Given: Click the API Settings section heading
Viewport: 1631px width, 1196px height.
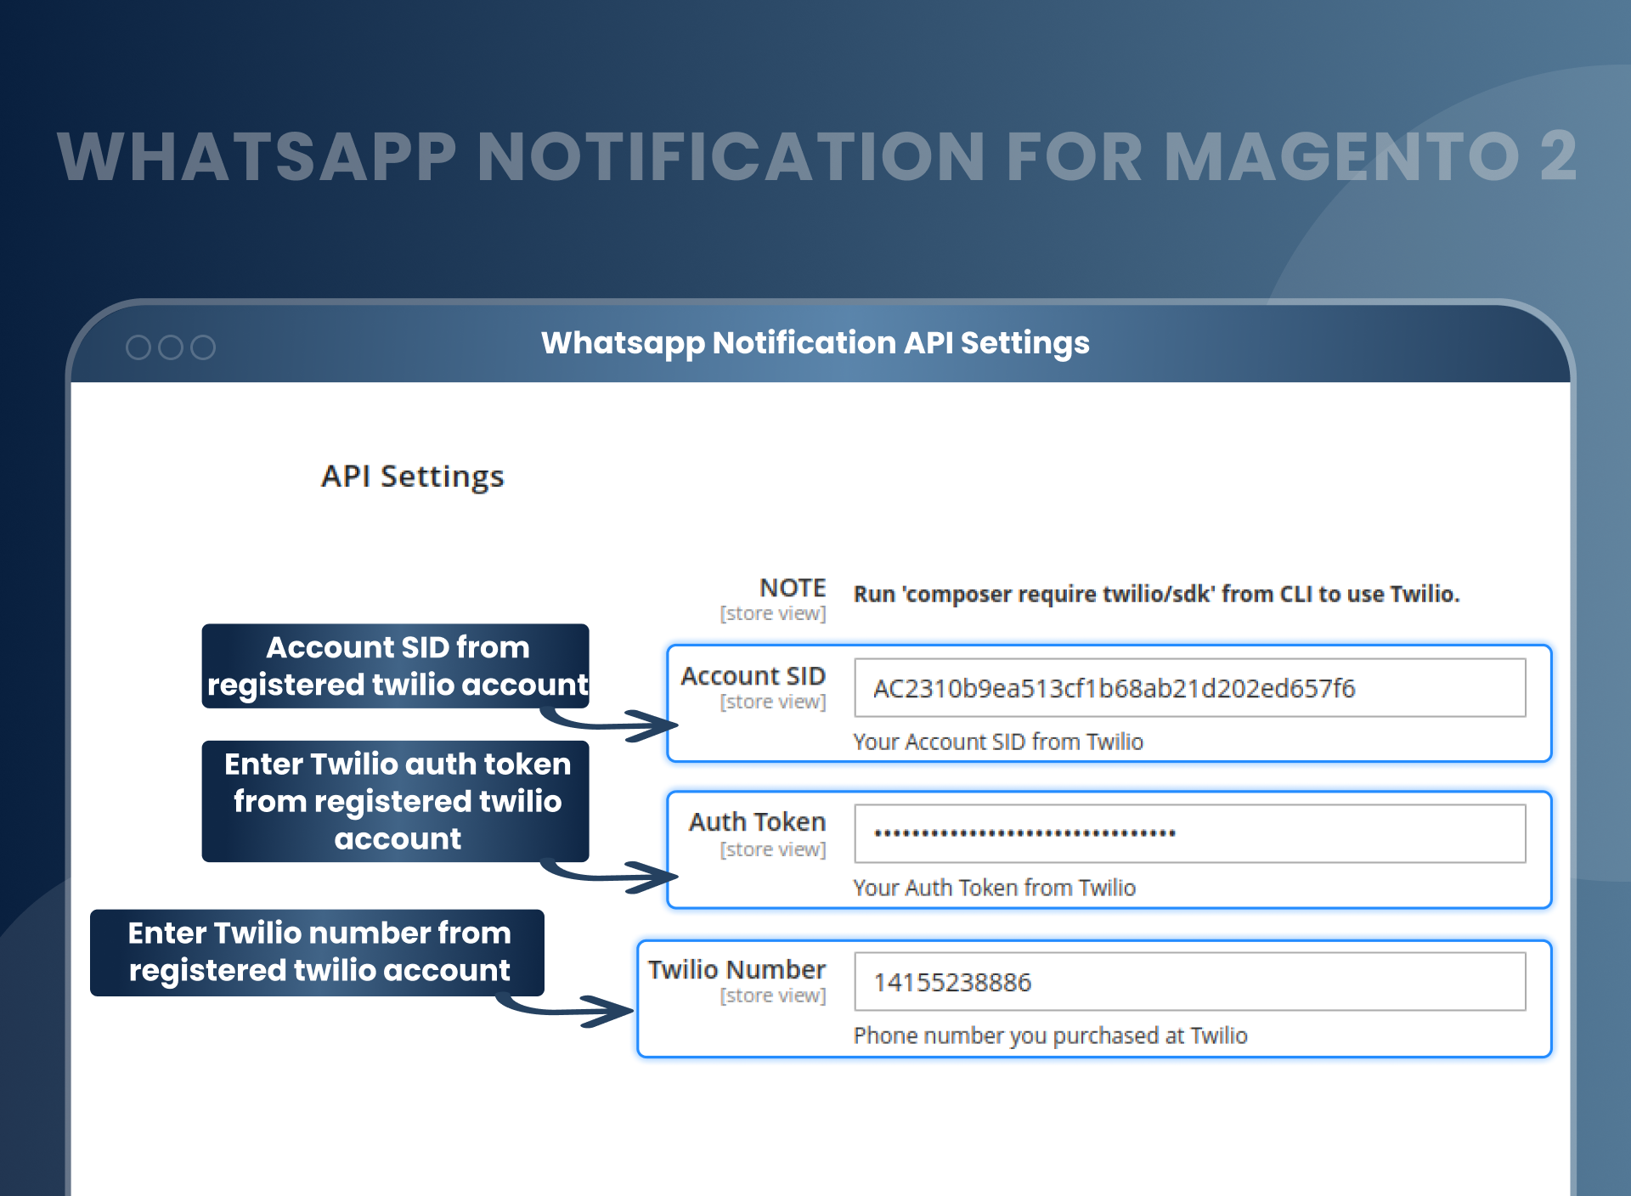Looking at the screenshot, I should point(412,477).
